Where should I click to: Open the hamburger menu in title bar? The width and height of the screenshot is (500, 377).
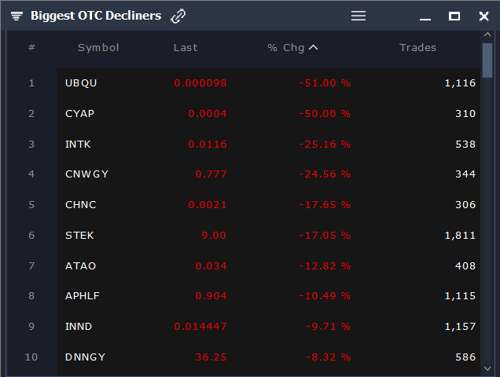[358, 16]
